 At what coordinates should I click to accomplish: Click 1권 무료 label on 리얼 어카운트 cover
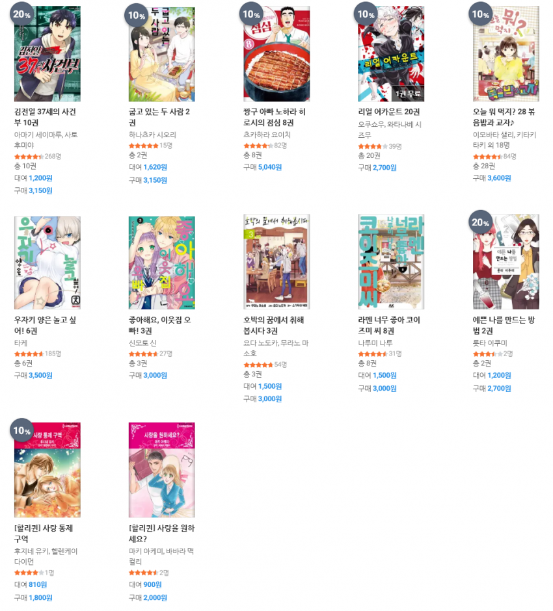pyautogui.click(x=407, y=94)
